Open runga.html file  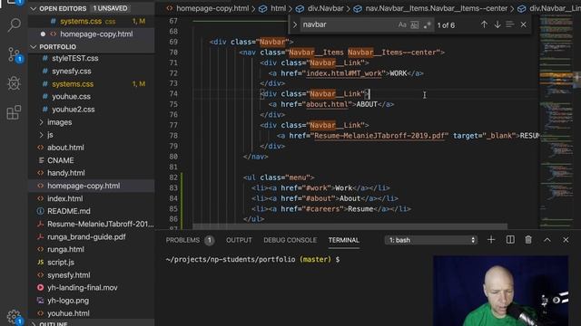(65, 250)
